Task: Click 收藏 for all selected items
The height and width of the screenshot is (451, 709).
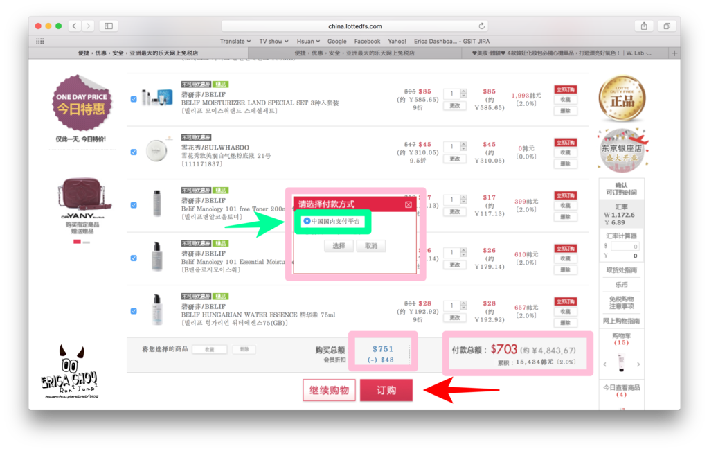Action: [209, 349]
